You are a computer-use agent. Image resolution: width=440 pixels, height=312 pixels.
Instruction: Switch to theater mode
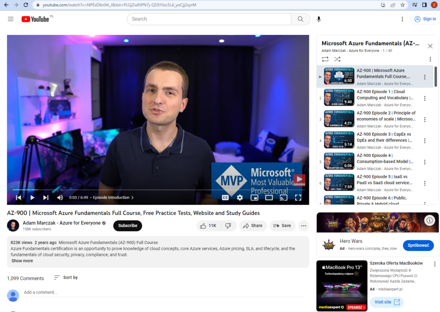[269, 198]
